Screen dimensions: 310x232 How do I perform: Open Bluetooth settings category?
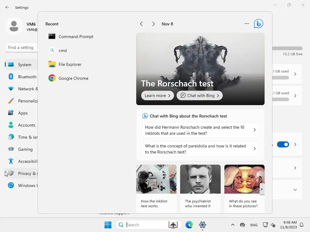pyautogui.click(x=21, y=77)
